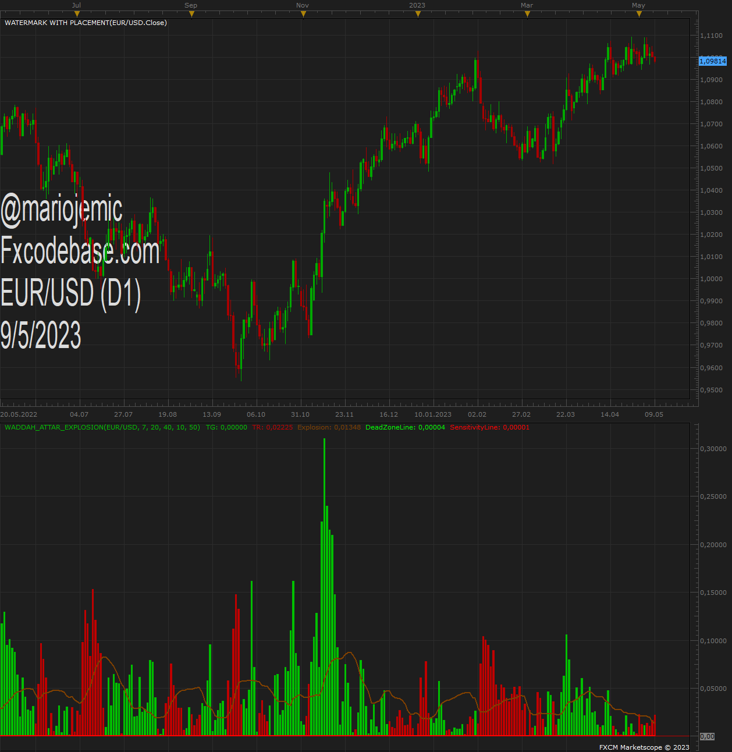Click the Sep month marker triangle
This screenshot has width=732, height=752.
pyautogui.click(x=191, y=14)
